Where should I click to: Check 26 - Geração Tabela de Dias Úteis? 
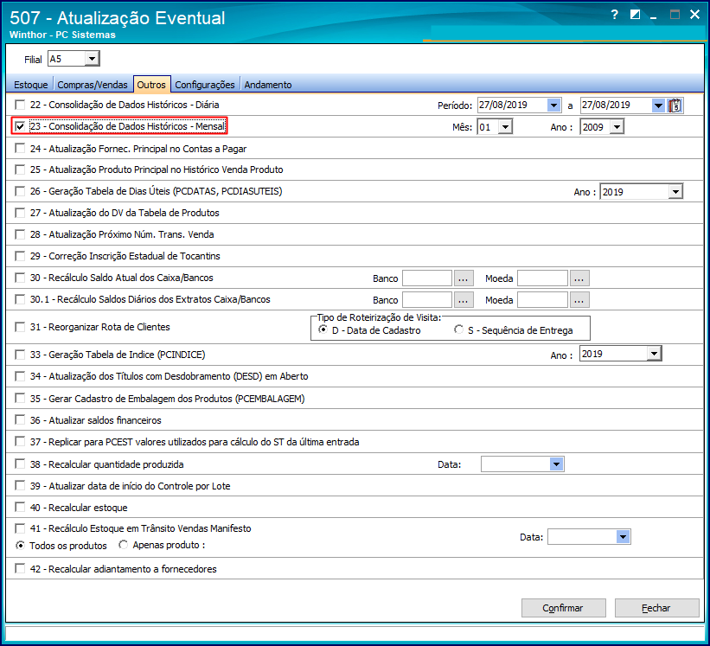[x=20, y=191]
